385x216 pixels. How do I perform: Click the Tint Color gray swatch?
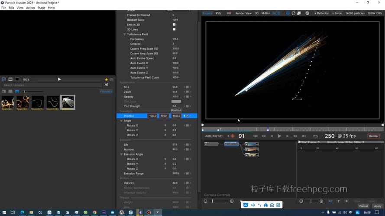[x=176, y=102]
